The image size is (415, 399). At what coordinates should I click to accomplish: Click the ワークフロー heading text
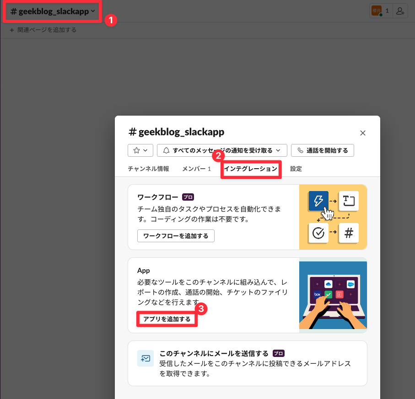click(x=158, y=197)
